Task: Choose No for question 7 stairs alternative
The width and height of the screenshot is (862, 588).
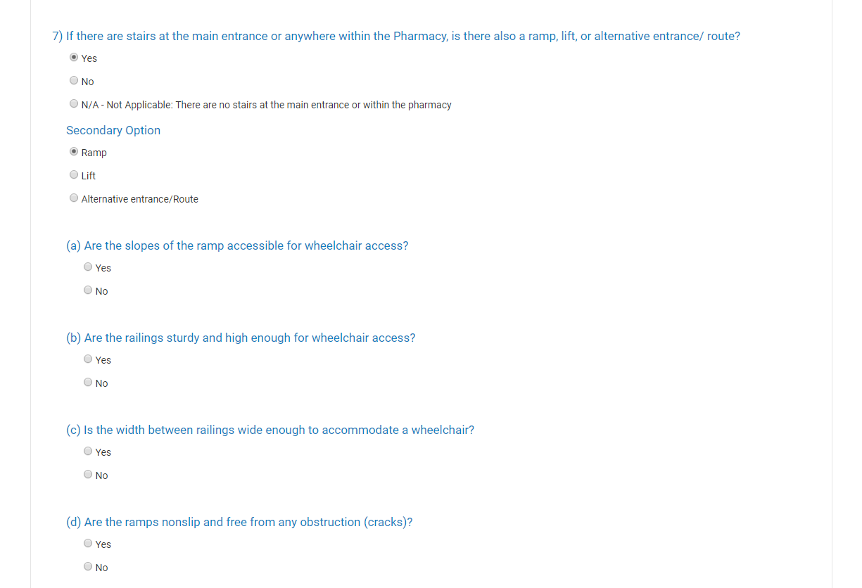Action: click(x=74, y=81)
